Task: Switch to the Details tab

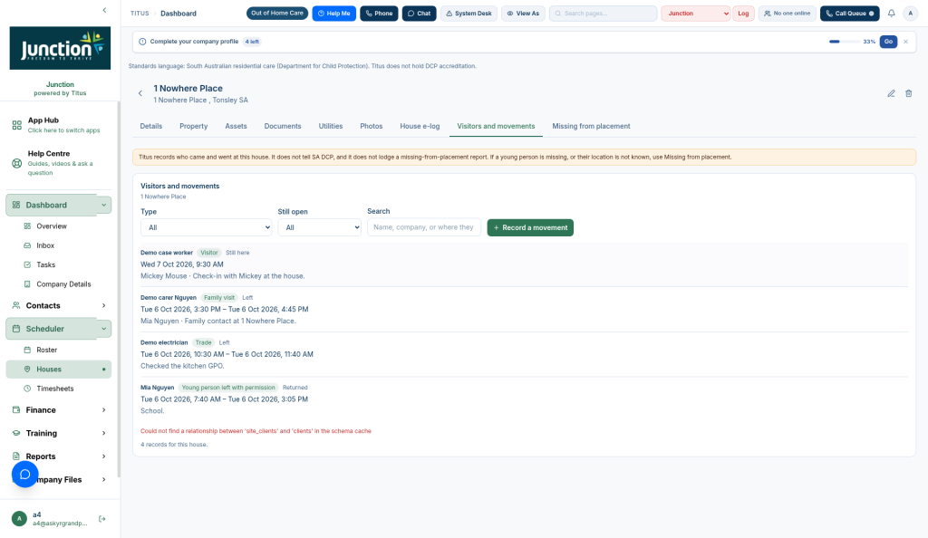Action: point(151,126)
